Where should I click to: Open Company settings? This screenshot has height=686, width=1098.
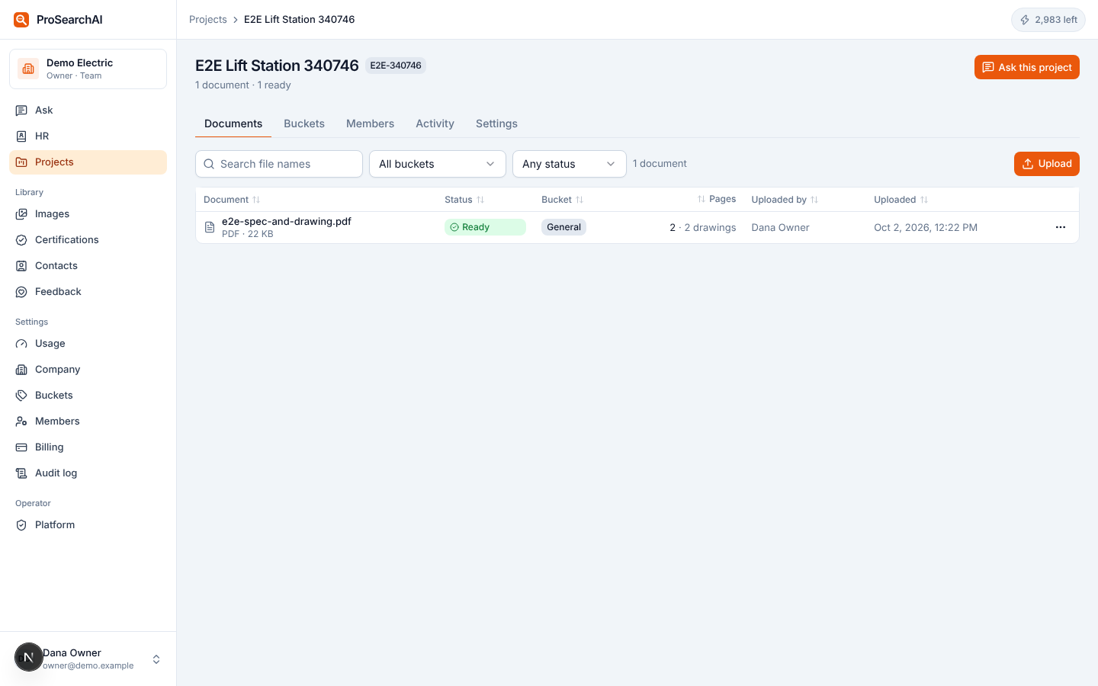point(88,370)
